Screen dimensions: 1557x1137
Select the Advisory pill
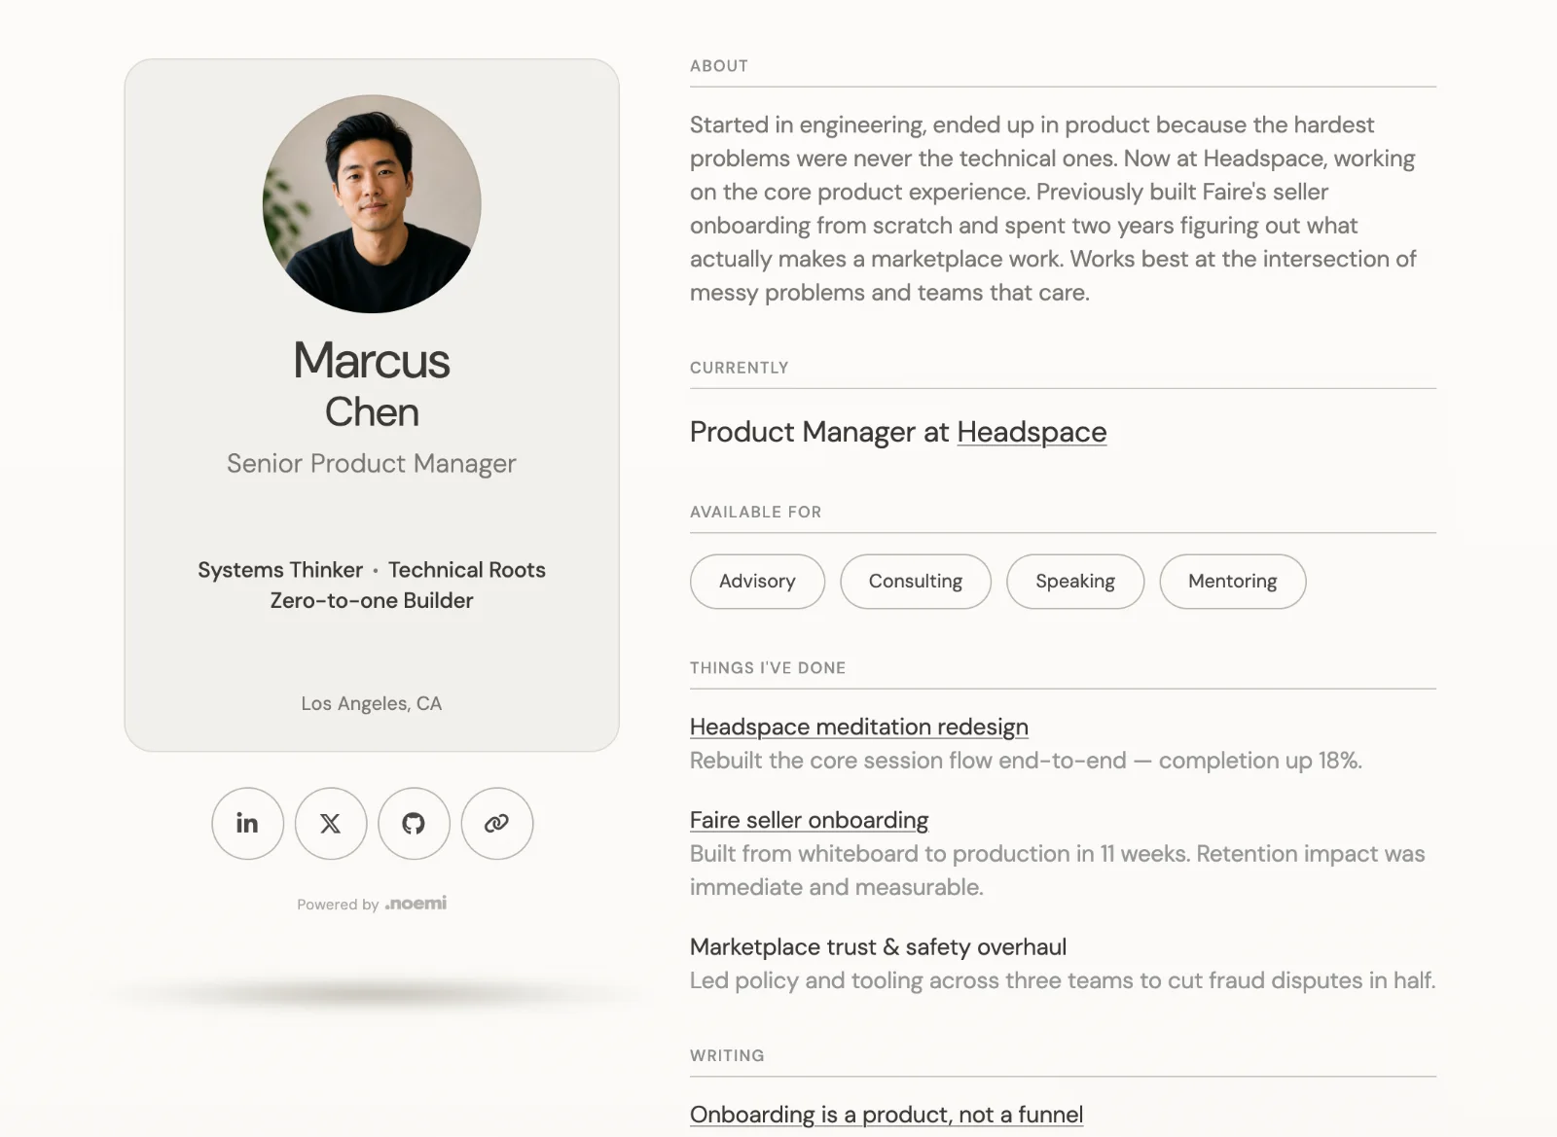point(757,582)
